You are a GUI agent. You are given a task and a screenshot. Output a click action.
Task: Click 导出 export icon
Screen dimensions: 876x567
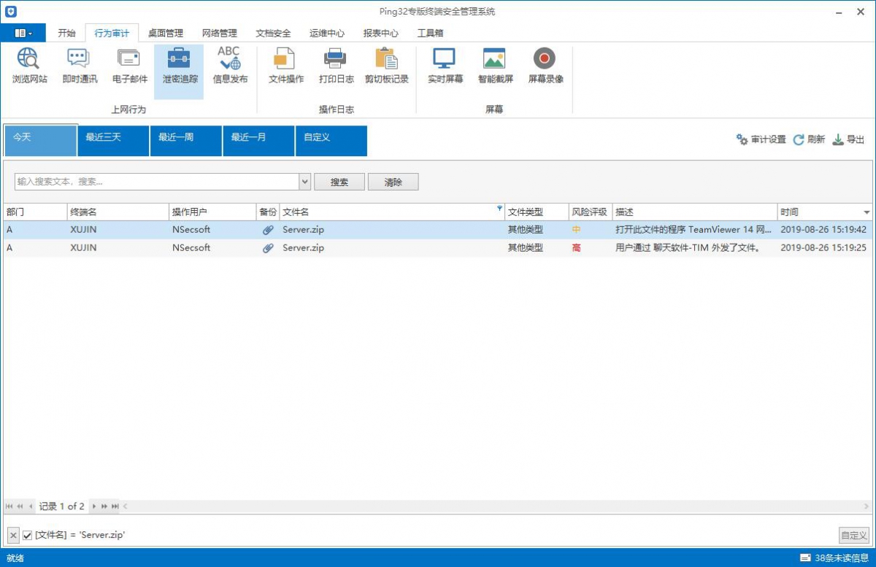pyautogui.click(x=838, y=139)
